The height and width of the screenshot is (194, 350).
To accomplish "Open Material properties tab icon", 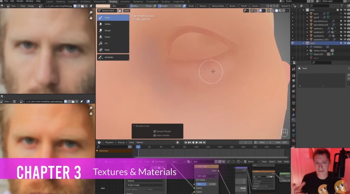I will (294, 141).
